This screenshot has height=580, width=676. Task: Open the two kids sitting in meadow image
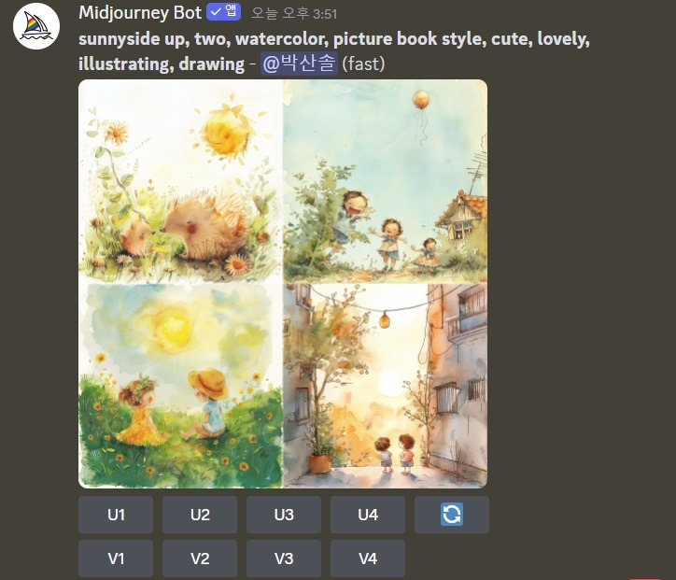[x=180, y=386]
